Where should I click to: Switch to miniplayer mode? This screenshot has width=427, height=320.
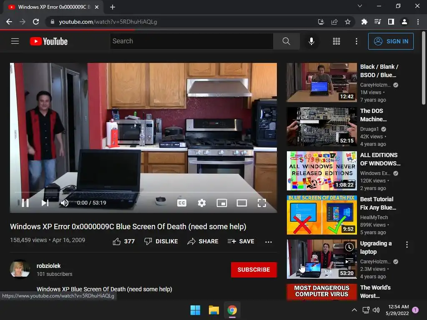click(222, 203)
